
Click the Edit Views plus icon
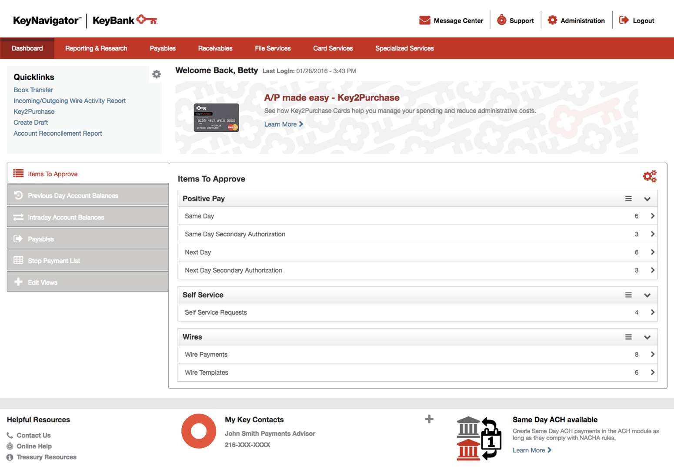tap(18, 282)
